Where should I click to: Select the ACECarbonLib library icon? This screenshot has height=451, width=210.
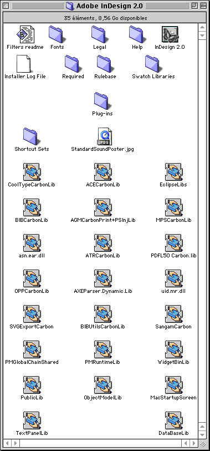tap(103, 172)
